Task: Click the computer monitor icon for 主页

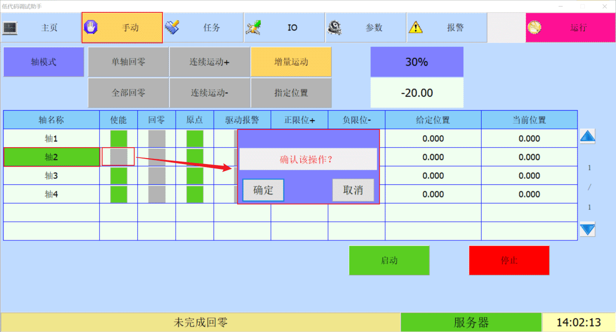Action: [10, 28]
